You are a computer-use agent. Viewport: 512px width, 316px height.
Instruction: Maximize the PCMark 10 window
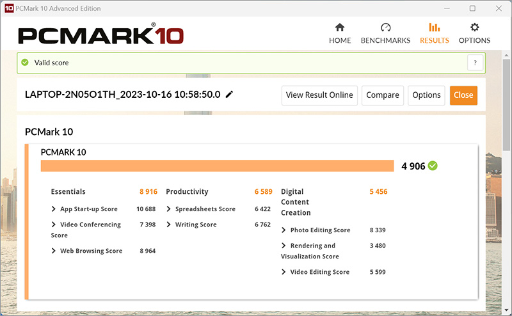[472, 8]
